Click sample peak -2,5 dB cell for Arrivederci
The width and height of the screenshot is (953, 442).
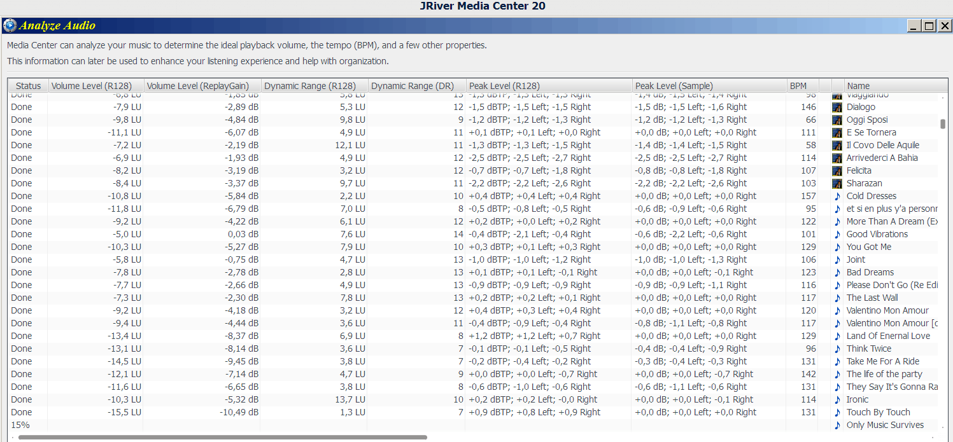(x=691, y=158)
